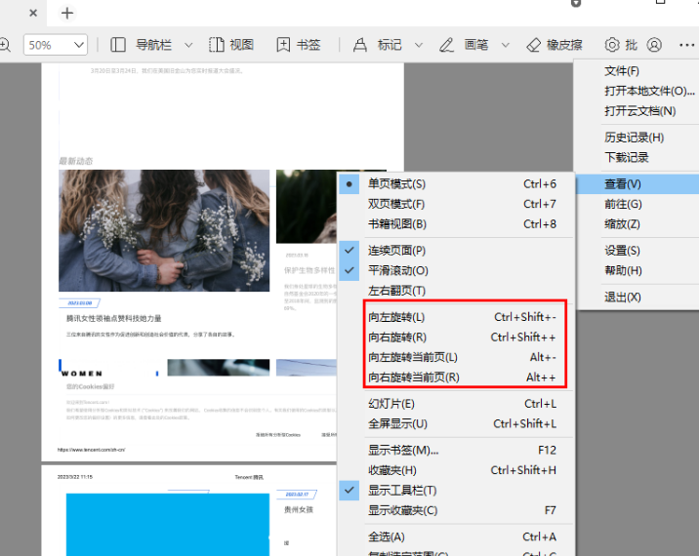
Task: Click the 2023.02.17 date tag
Action: [x=297, y=495]
